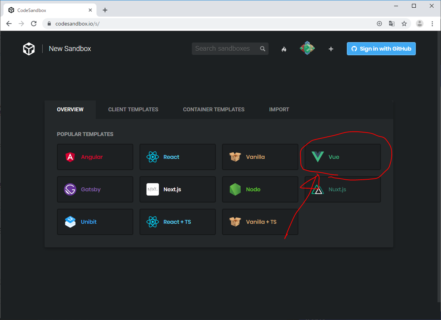Go to the Import tab
441x320 pixels.
click(x=279, y=109)
